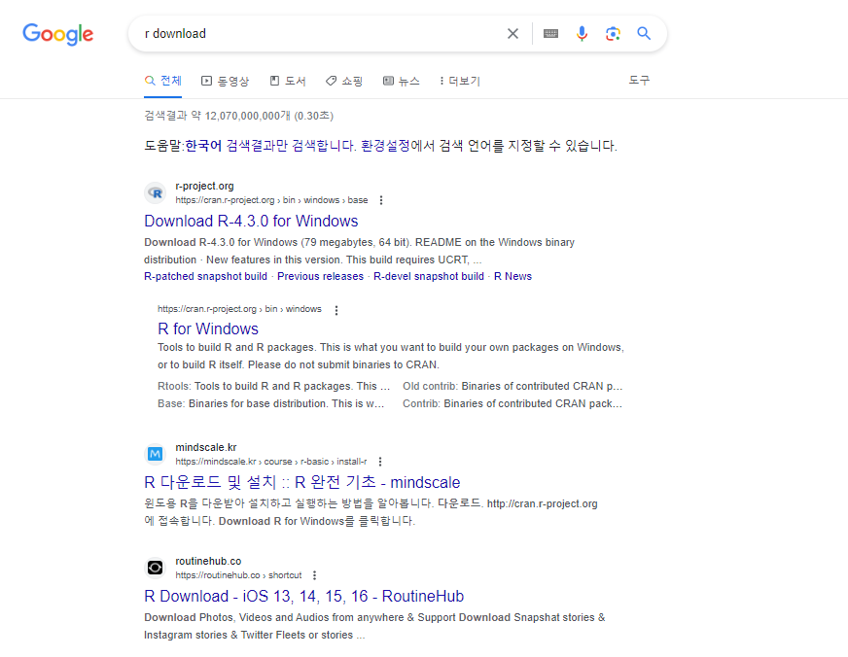The height and width of the screenshot is (657, 848).
Task: Open 'R 다운로드 및 설치' mindscale result
Action: click(x=301, y=482)
